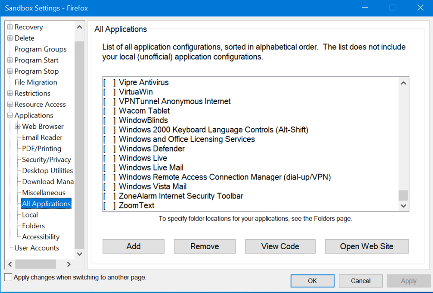Click Open Web Site button
The width and height of the screenshot is (433, 293).
pyautogui.click(x=367, y=246)
